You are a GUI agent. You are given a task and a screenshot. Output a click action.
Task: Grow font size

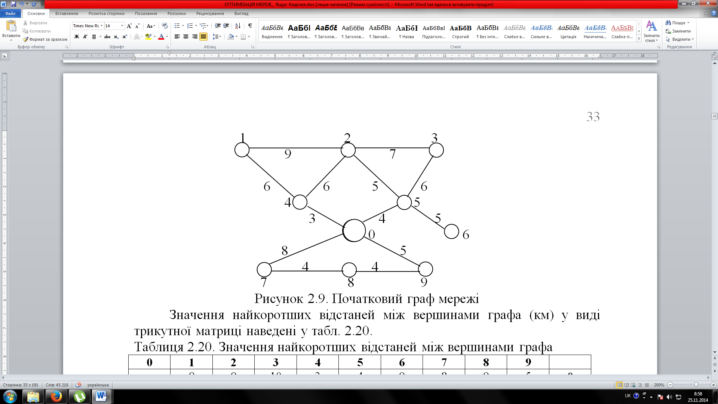click(x=129, y=26)
